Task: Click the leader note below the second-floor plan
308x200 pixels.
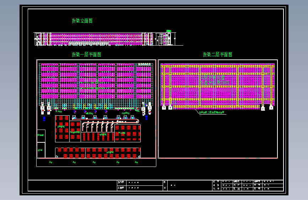Action: (212, 112)
